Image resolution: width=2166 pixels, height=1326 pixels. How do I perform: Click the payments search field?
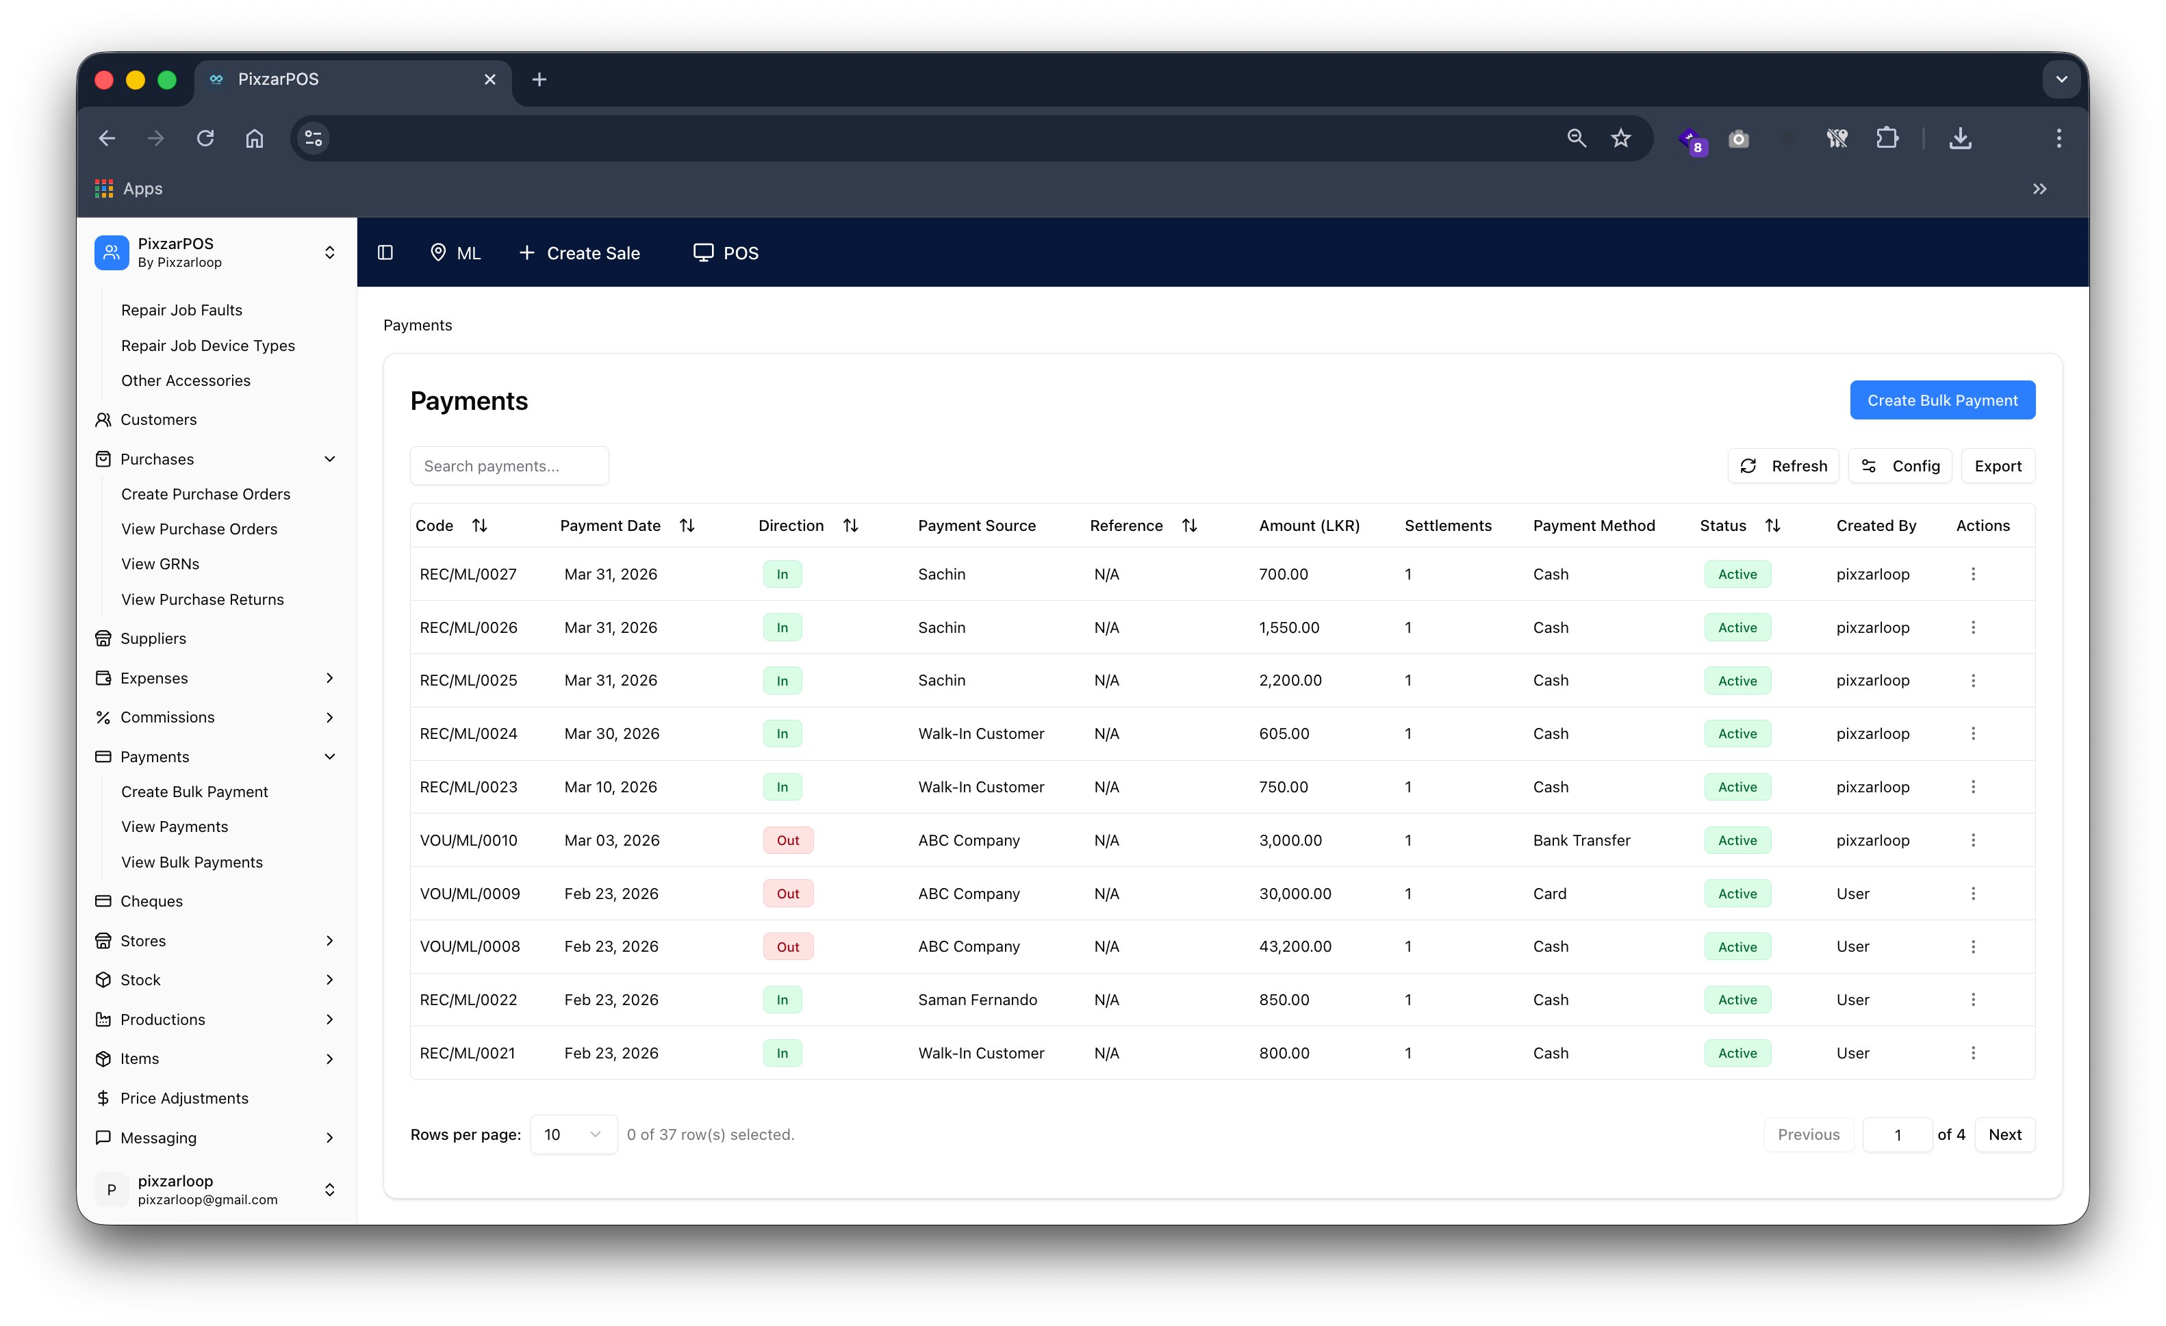pyautogui.click(x=509, y=466)
